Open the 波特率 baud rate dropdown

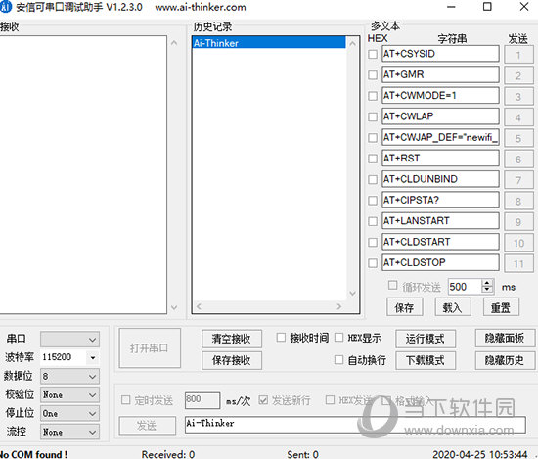pos(93,358)
